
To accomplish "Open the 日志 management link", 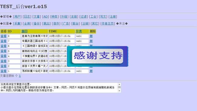I will [x=27, y=17].
